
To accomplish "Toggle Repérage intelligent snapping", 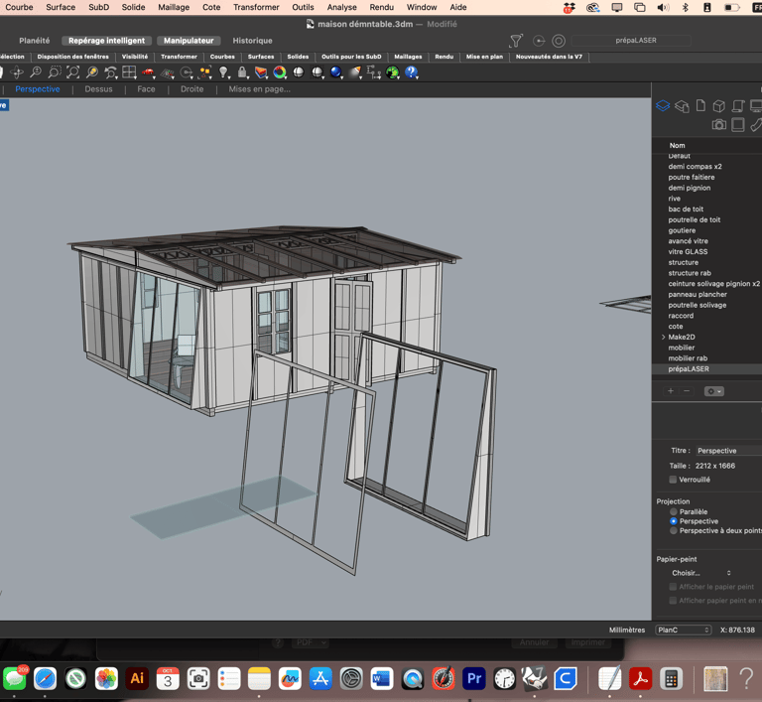I will (x=106, y=41).
